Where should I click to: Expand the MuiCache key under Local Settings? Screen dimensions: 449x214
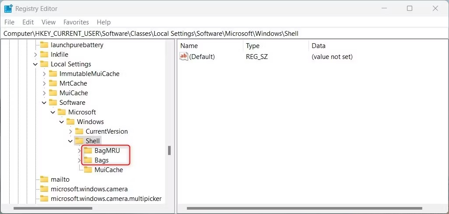[x=44, y=93]
